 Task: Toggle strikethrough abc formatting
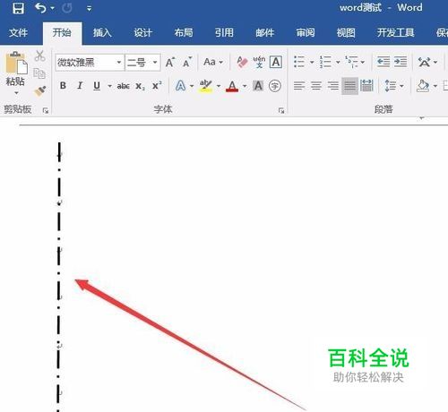point(123,86)
